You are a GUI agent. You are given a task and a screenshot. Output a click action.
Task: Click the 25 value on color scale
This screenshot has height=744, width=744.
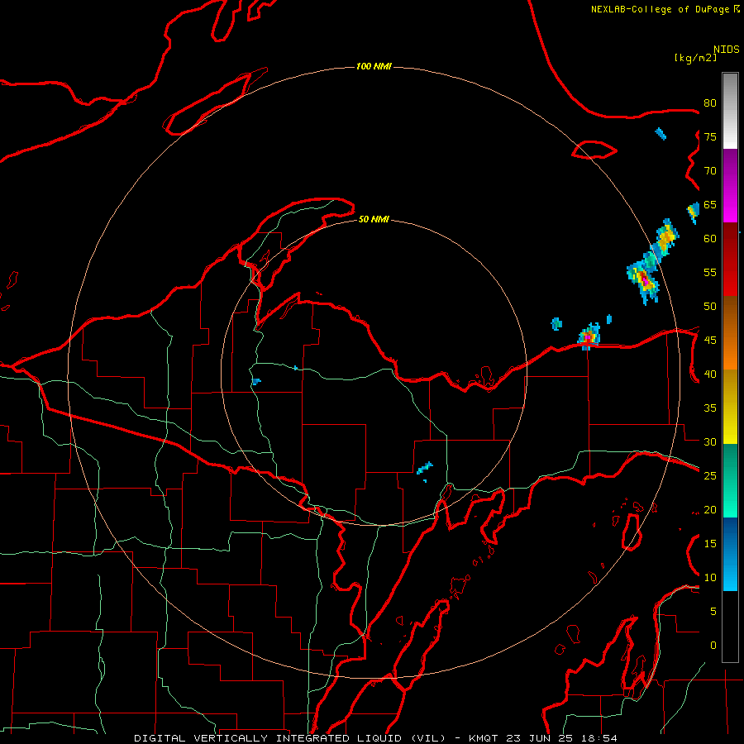pyautogui.click(x=710, y=476)
